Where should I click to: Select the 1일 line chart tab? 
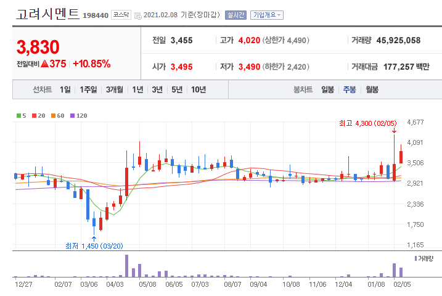tap(65, 89)
